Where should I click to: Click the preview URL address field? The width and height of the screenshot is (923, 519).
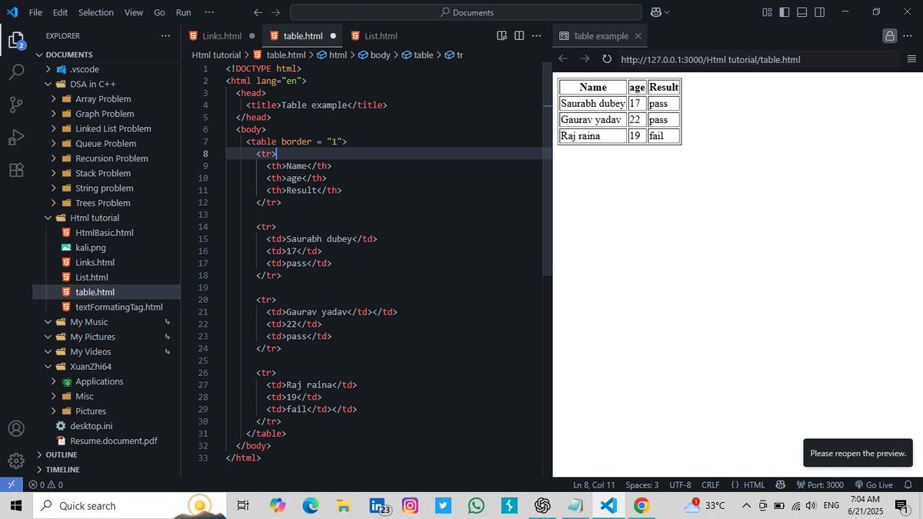click(758, 59)
